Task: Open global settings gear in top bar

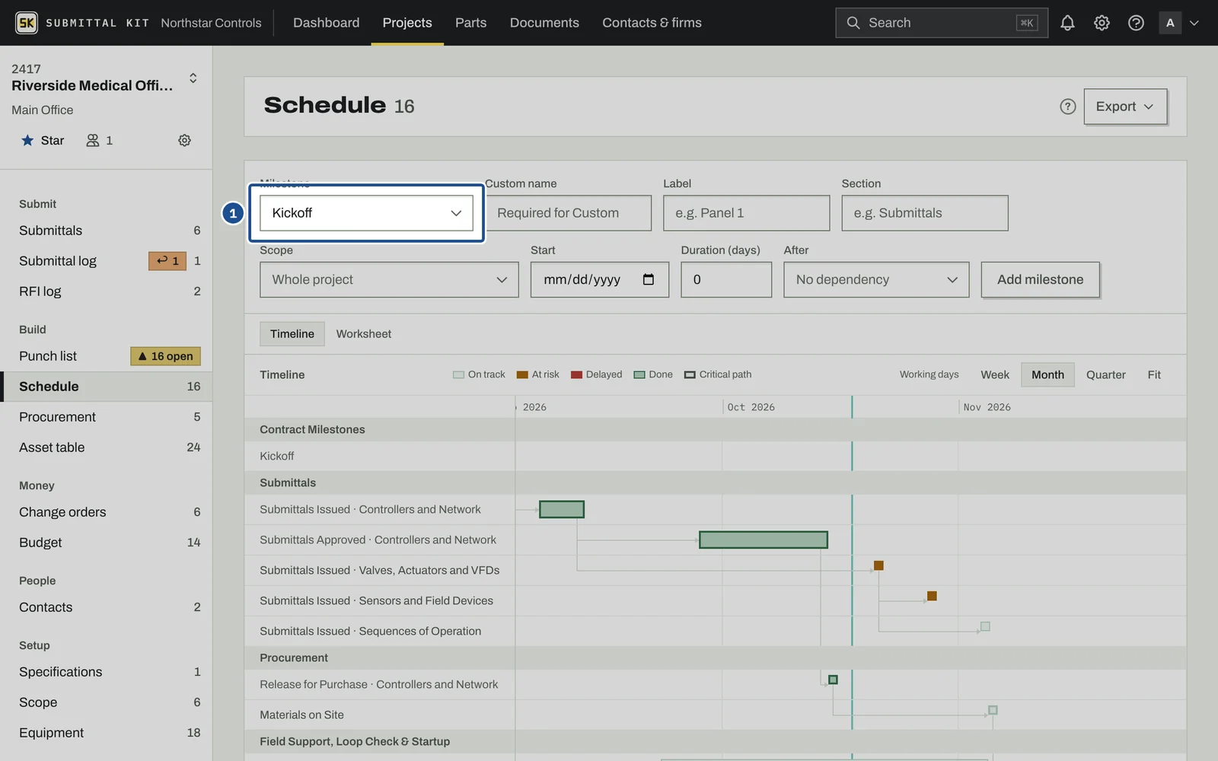Action: tap(1102, 23)
